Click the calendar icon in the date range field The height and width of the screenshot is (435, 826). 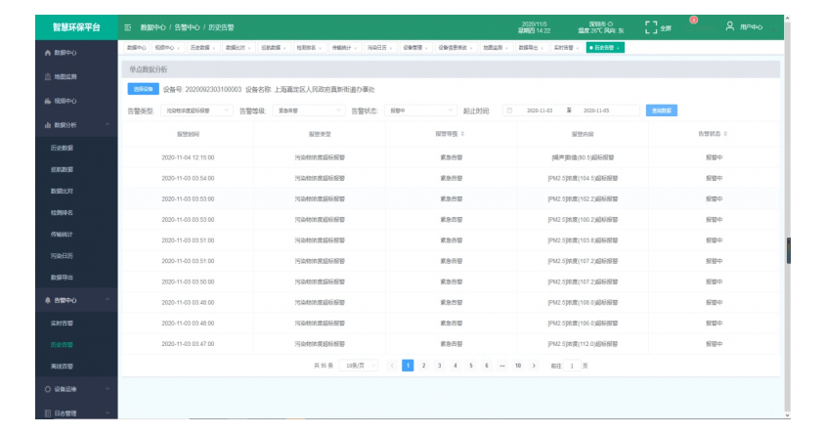click(508, 110)
